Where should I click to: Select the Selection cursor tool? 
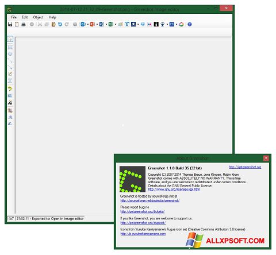tap(10, 39)
